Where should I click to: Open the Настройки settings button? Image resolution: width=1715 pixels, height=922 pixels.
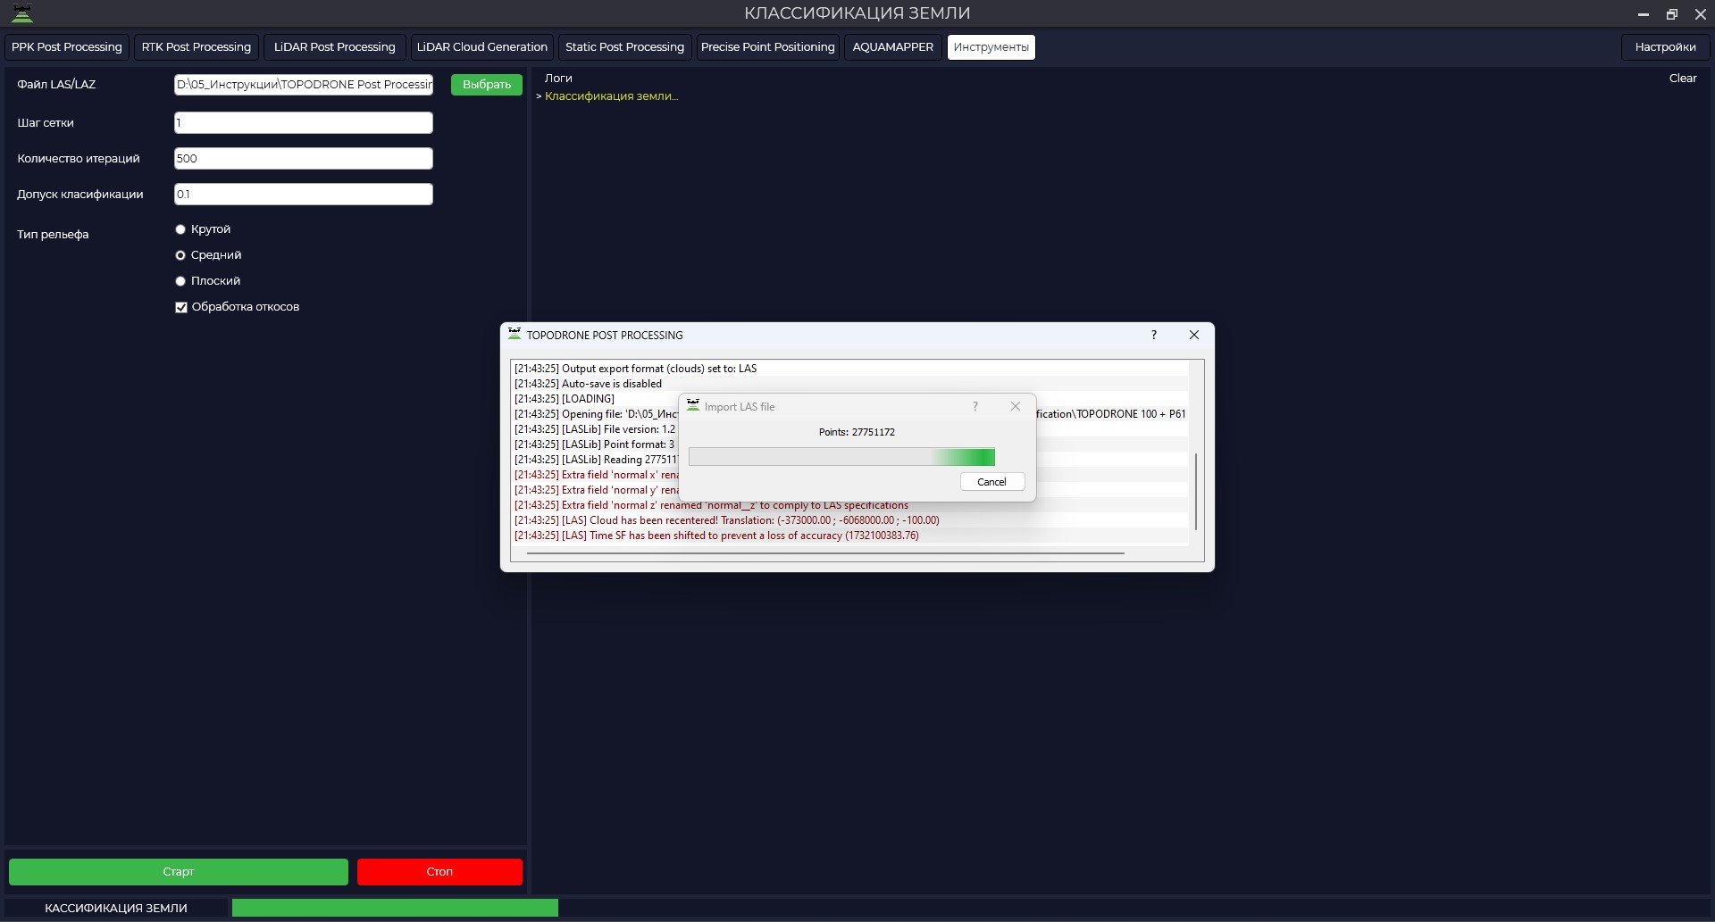click(x=1665, y=47)
